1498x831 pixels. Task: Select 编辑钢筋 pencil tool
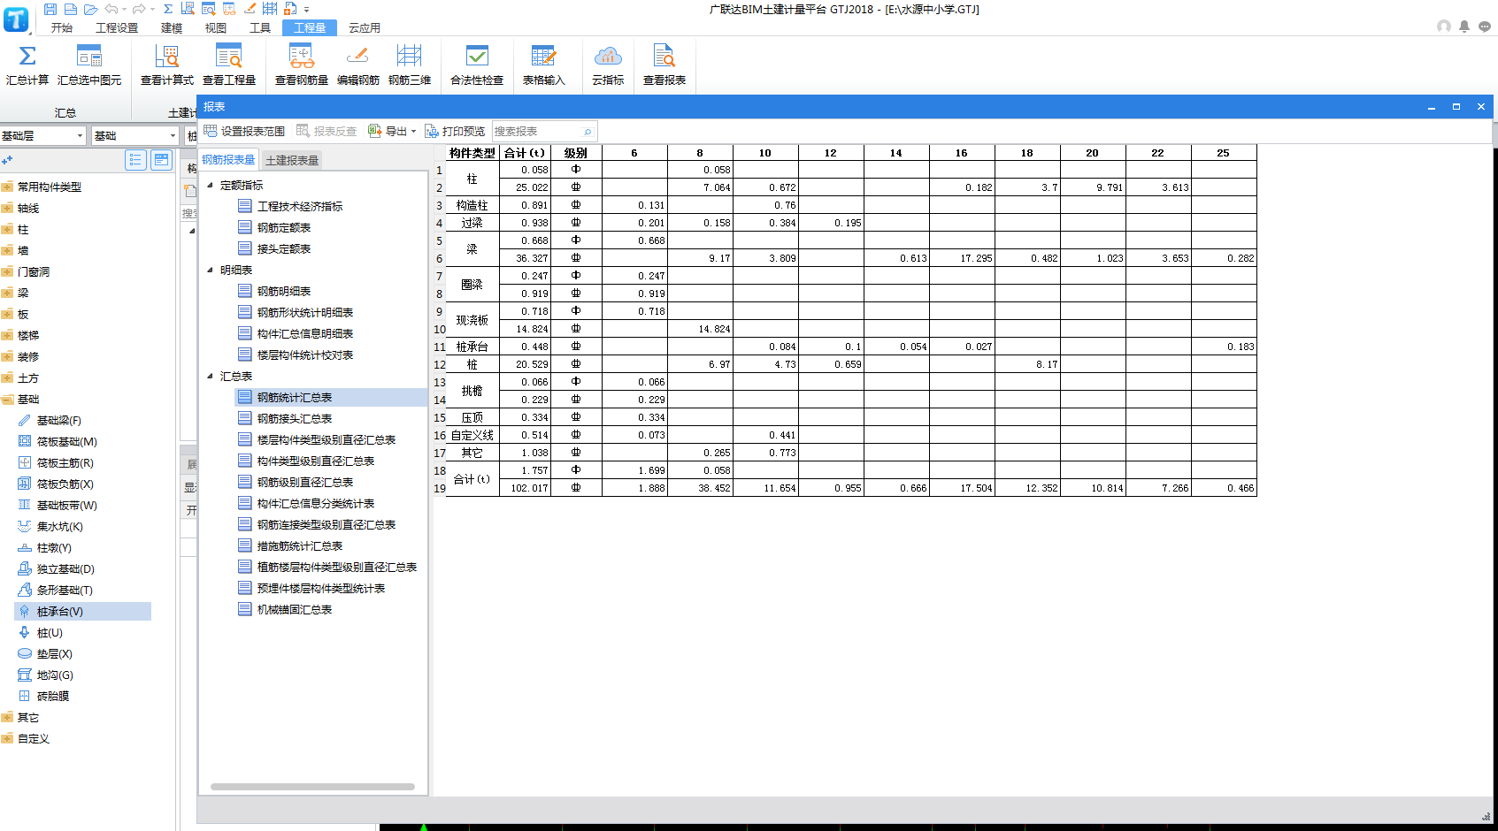[x=358, y=65]
